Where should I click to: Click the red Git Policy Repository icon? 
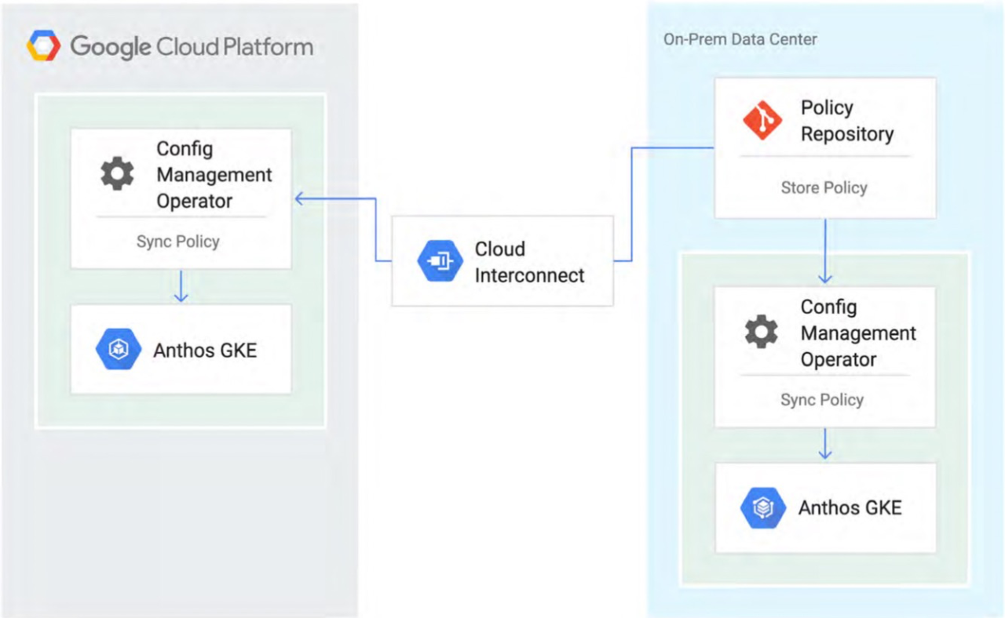[762, 121]
